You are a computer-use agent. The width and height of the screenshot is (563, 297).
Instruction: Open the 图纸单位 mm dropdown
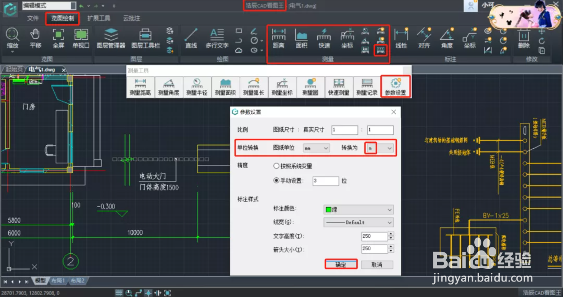316,148
